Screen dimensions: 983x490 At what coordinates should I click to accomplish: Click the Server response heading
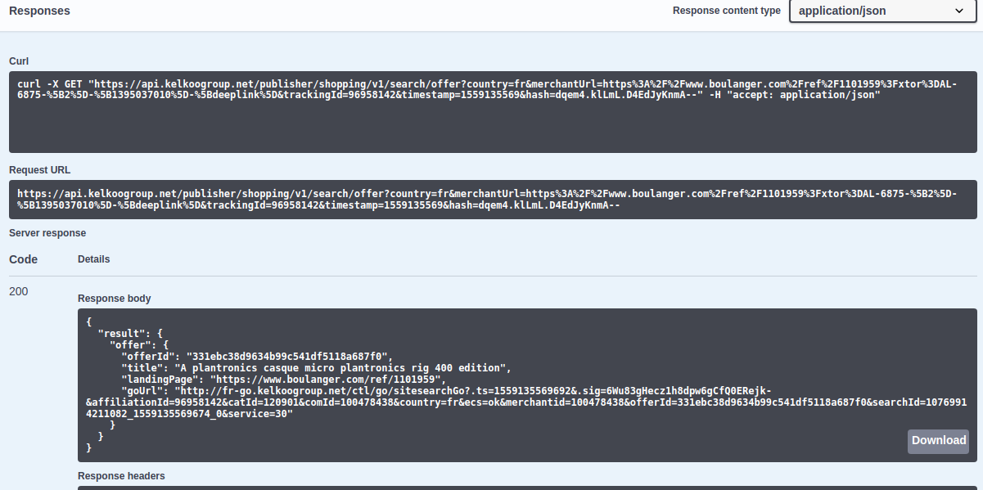tap(47, 232)
